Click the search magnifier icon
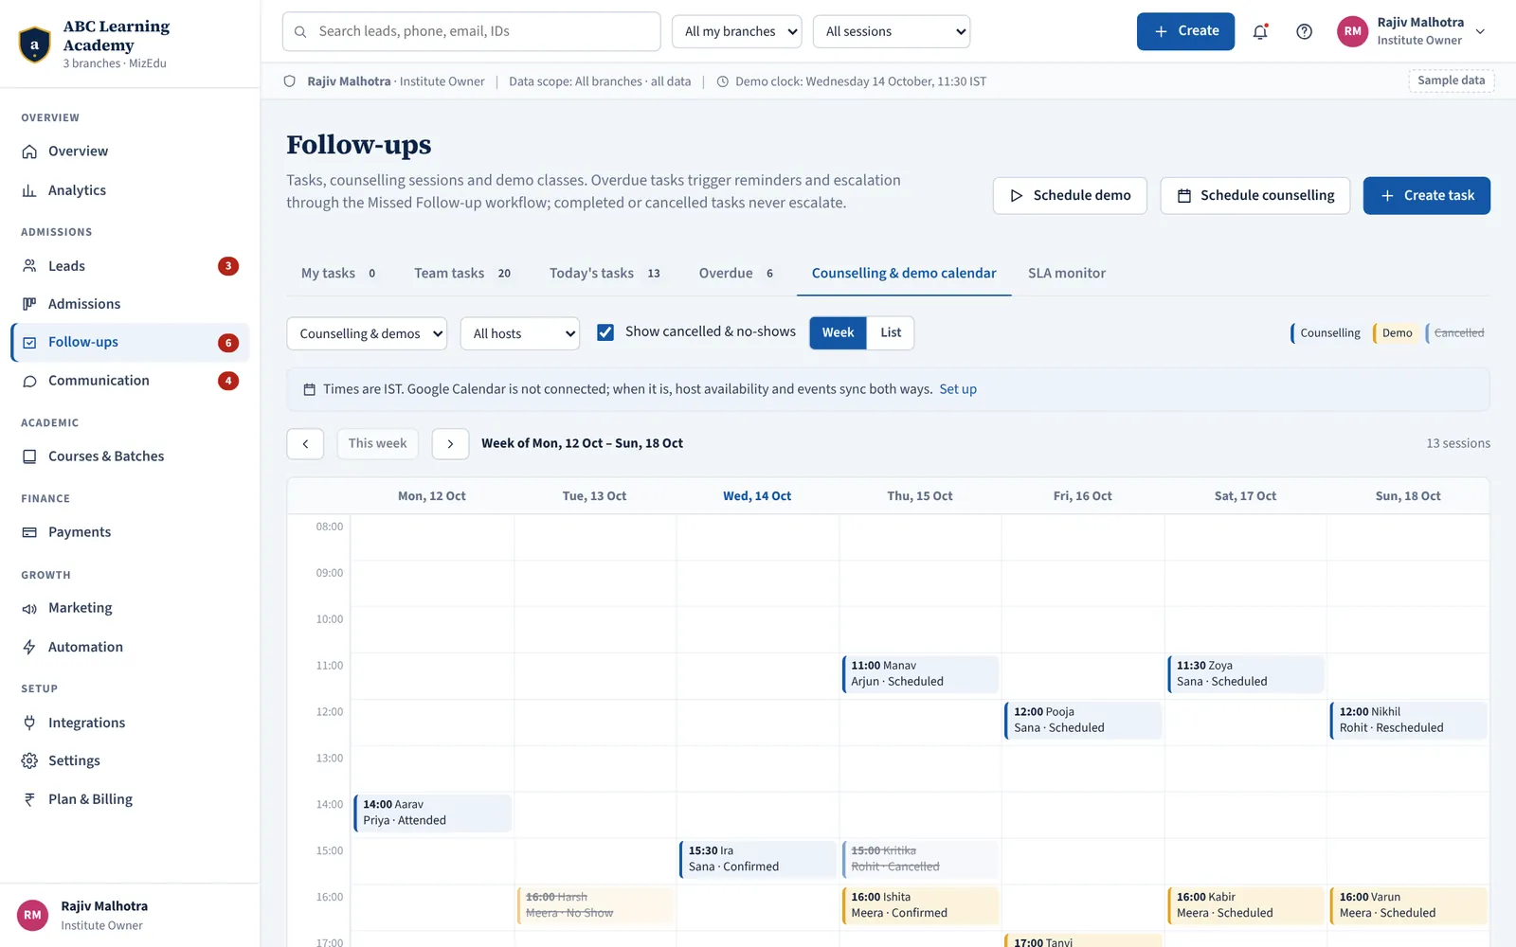This screenshot has width=1516, height=947. pos(300,31)
